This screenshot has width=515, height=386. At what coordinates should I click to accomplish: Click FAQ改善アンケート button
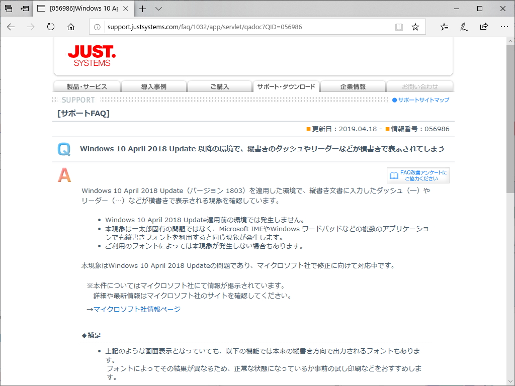point(418,175)
